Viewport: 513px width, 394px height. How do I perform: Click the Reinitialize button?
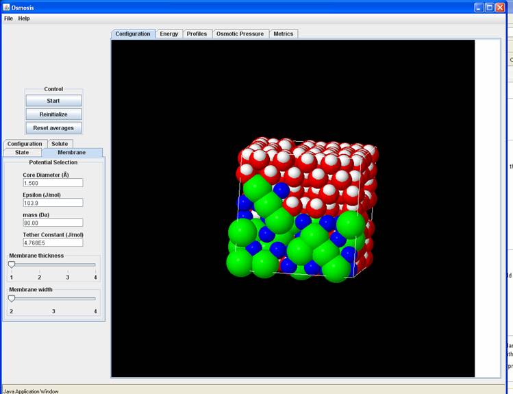pyautogui.click(x=53, y=114)
